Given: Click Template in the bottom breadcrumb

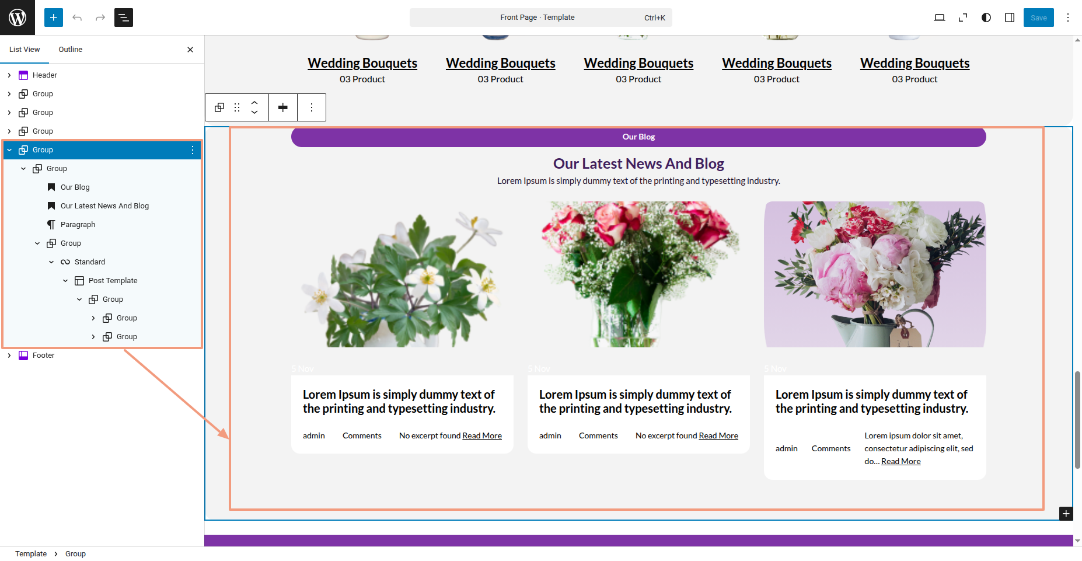Looking at the screenshot, I should (x=31, y=554).
